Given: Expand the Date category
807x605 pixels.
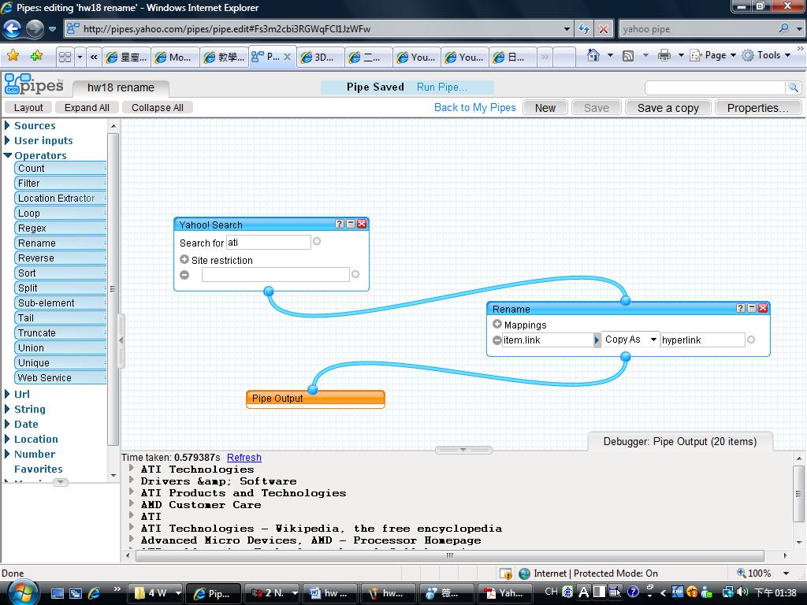Looking at the screenshot, I should click(x=7, y=424).
